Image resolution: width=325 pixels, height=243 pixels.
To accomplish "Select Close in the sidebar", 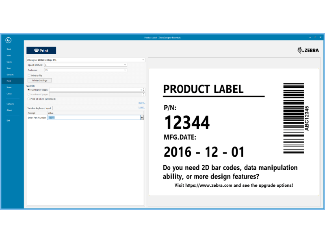I will point(9,94).
